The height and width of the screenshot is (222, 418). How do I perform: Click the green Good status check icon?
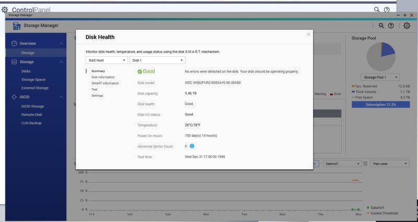[140, 72]
